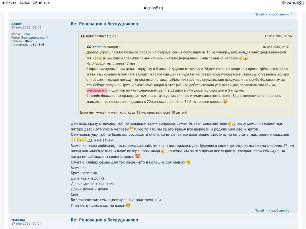
Task: Tap the back-to-Mail arrow in status bar
Action: point(3,3)
